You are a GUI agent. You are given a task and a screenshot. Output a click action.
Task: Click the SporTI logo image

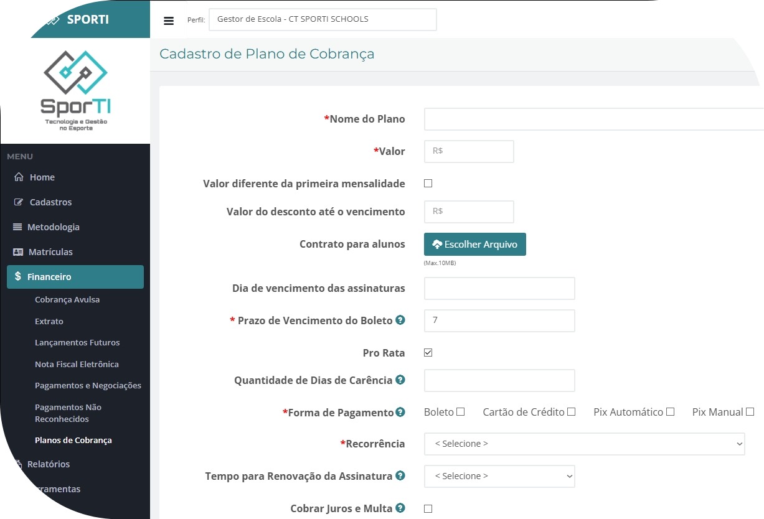pyautogui.click(x=75, y=89)
